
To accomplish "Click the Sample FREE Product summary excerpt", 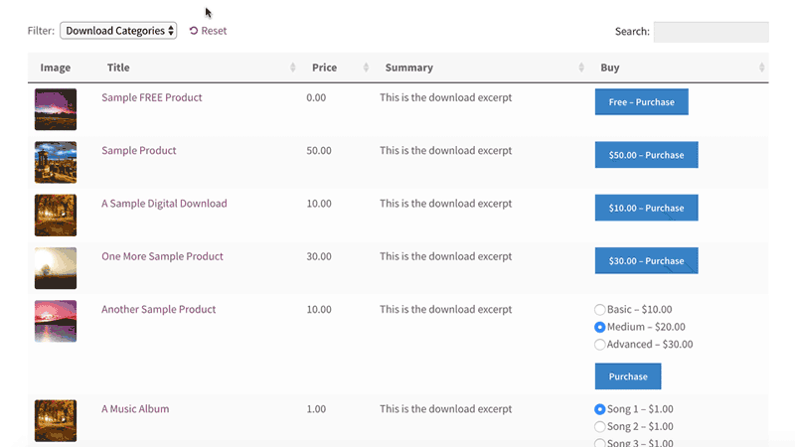I will click(x=445, y=97).
